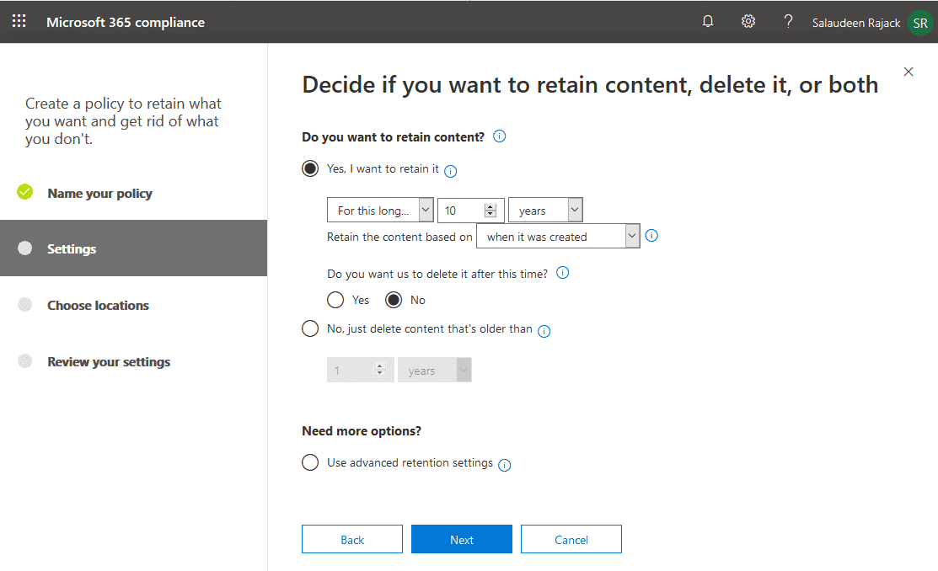Click the info icon beside 'Do you want to retain content?'
Viewport: 938px width, 571px height.
coord(499,136)
